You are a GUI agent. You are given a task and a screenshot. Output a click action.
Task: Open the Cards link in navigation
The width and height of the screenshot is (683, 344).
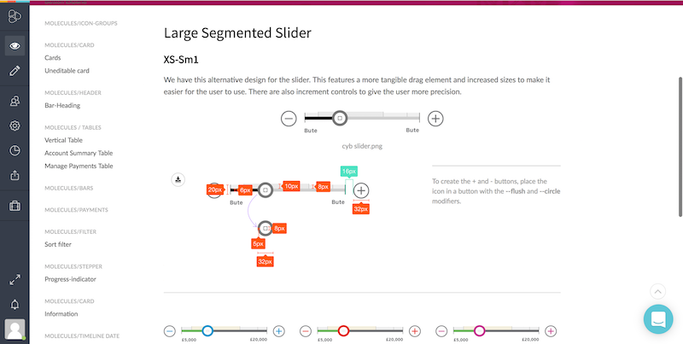[x=53, y=57]
